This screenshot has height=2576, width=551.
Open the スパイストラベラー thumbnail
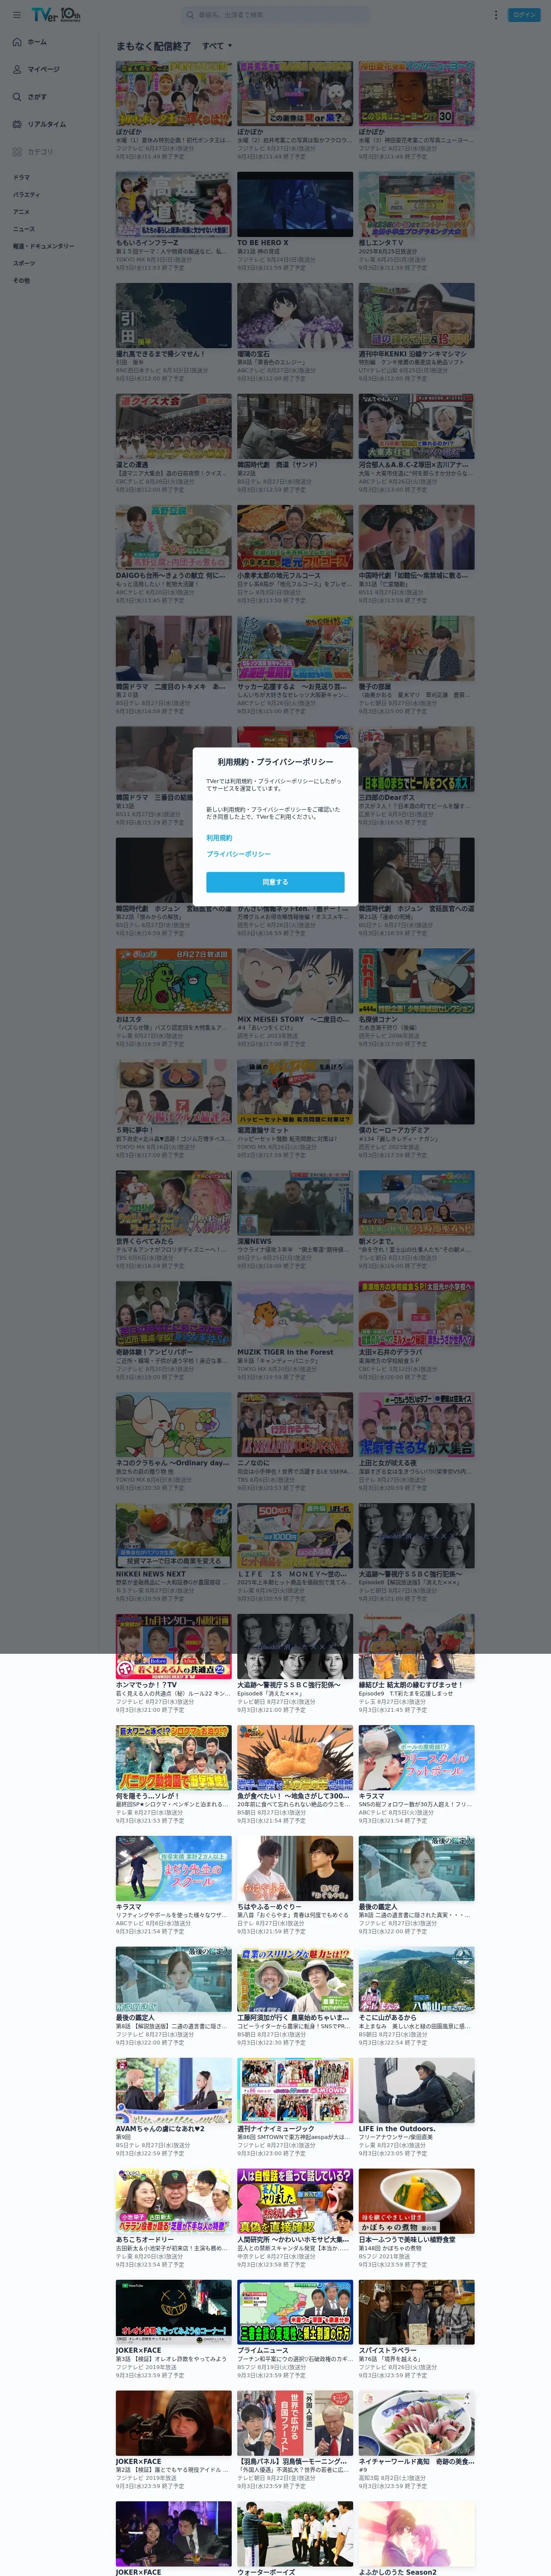click(417, 2312)
